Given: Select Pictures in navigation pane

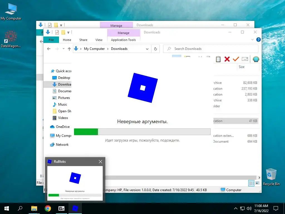Looking at the screenshot, I should tap(61, 98).
